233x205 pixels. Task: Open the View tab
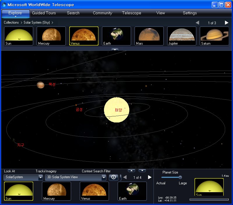pos(160,13)
